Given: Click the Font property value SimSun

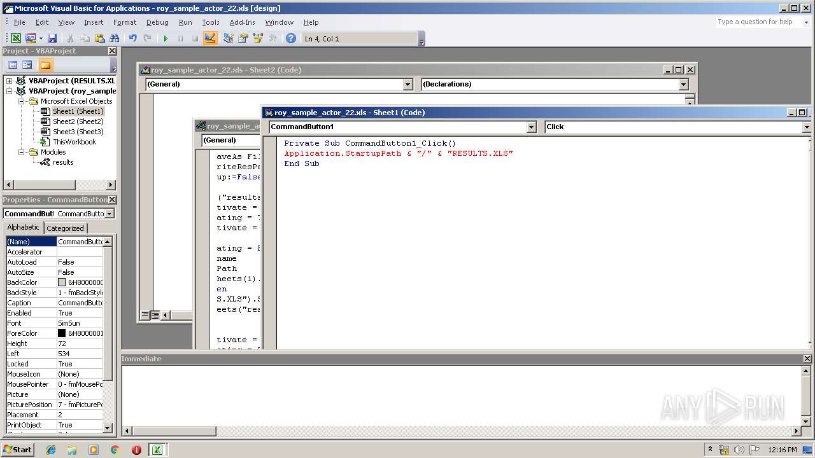Looking at the screenshot, I should (80, 323).
